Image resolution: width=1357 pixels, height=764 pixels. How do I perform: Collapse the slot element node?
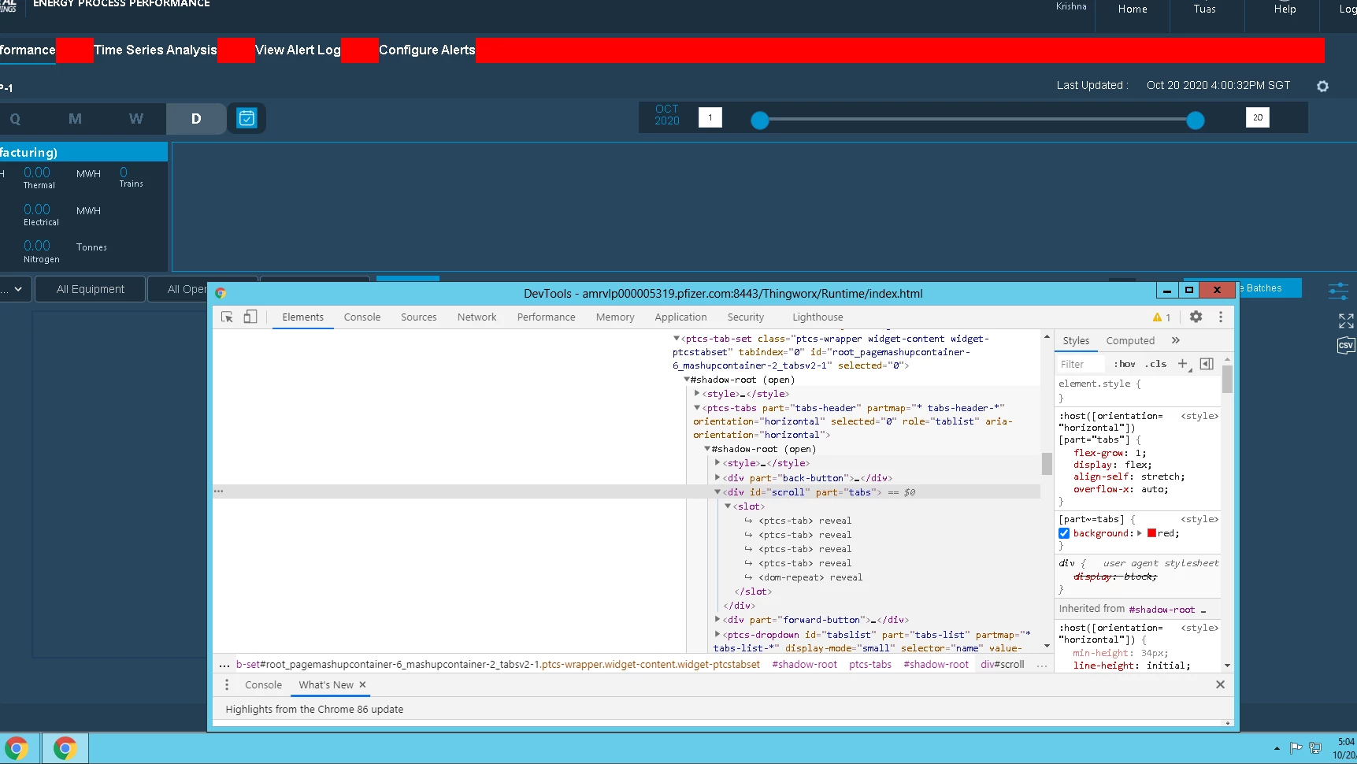click(728, 506)
